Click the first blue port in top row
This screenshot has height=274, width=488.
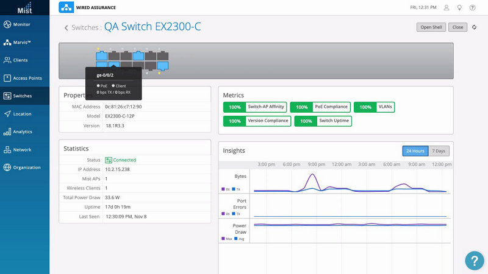101,56
